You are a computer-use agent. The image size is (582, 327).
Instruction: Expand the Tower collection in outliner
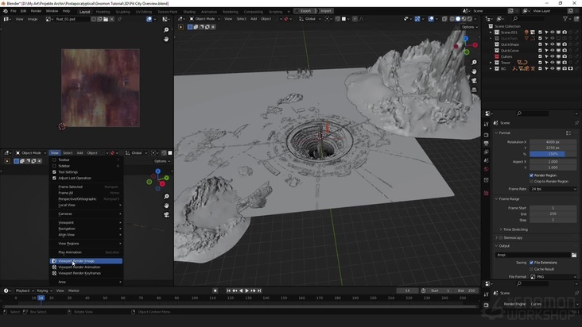pos(491,63)
